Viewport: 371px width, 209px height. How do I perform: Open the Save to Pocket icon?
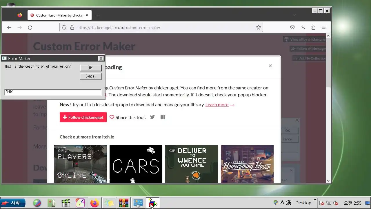(x=292, y=27)
